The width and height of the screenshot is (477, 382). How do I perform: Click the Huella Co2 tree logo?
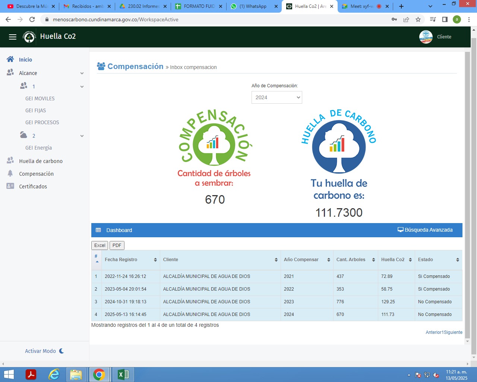click(29, 37)
